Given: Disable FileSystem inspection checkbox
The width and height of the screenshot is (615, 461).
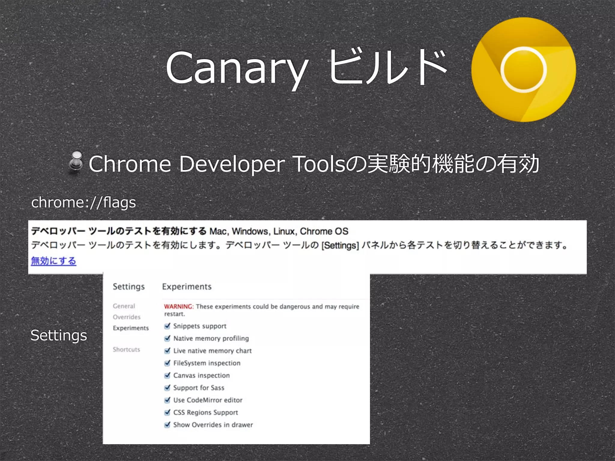Looking at the screenshot, I should click(168, 363).
